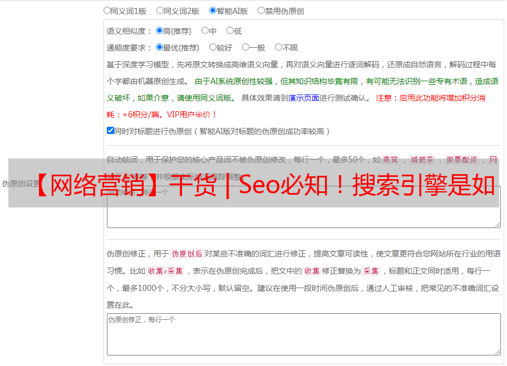Select 禁用伪原创 radio option
The image size is (507, 366).
coord(261,11)
